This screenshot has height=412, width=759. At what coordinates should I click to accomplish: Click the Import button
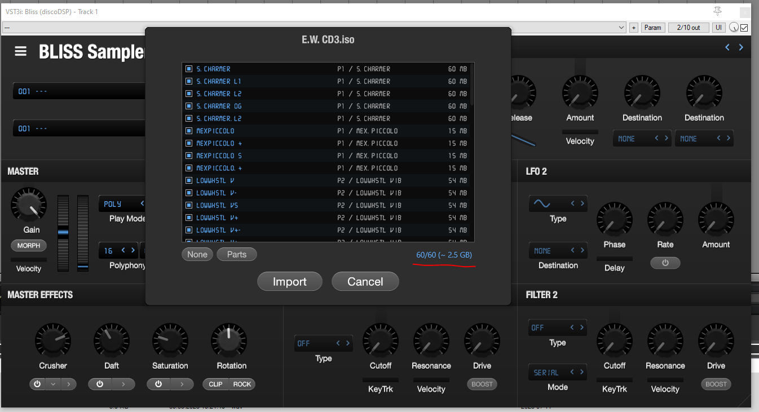click(290, 282)
